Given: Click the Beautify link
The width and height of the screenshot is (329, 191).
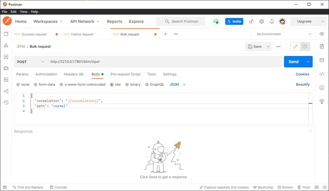Looking at the screenshot, I should [303, 84].
